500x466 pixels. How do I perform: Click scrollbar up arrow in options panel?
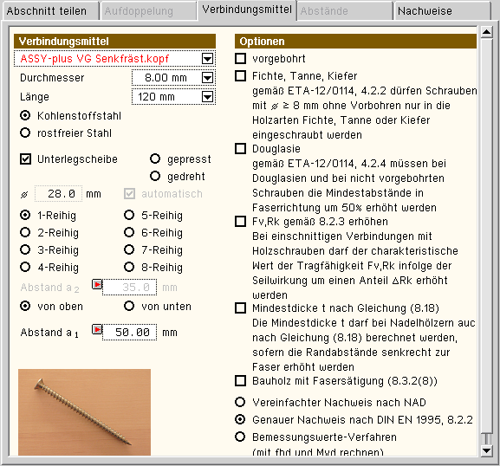pos(486,32)
